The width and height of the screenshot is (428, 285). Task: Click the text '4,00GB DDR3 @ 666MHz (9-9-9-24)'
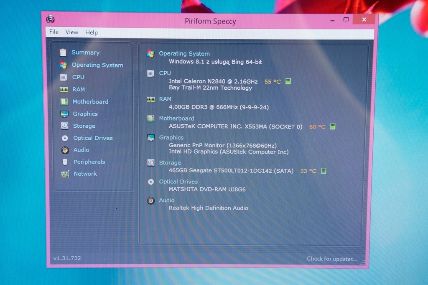[219, 107]
